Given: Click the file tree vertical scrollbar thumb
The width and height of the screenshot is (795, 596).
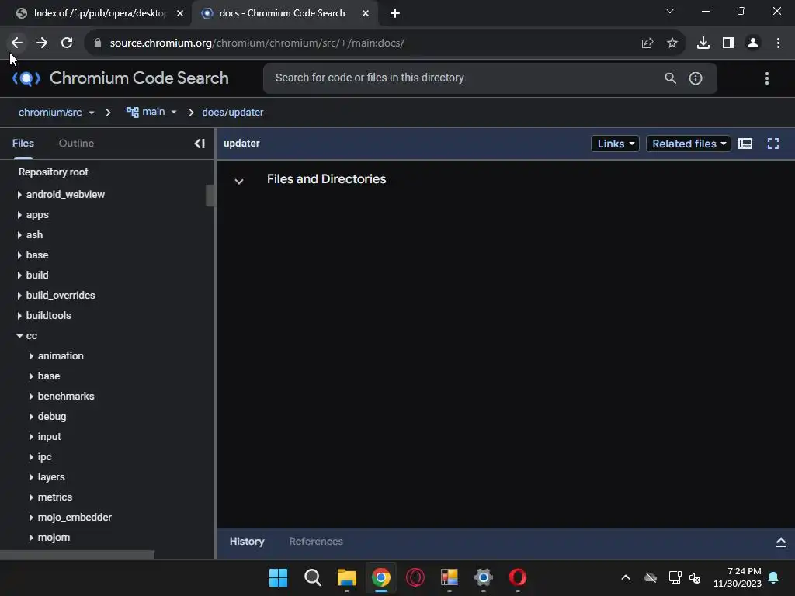Looking at the screenshot, I should click(x=210, y=196).
